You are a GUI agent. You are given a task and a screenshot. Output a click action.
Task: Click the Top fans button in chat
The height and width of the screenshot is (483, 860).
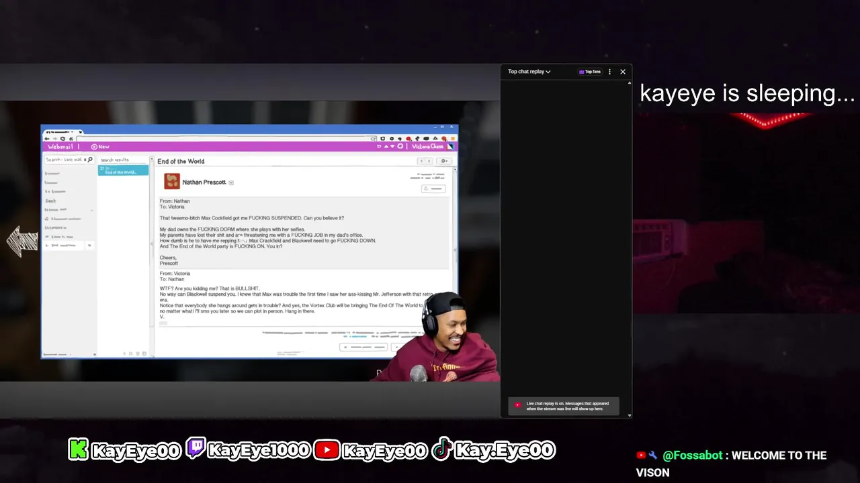point(590,72)
